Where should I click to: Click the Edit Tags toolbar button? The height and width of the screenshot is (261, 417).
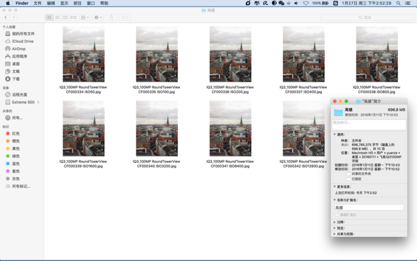point(125,17)
